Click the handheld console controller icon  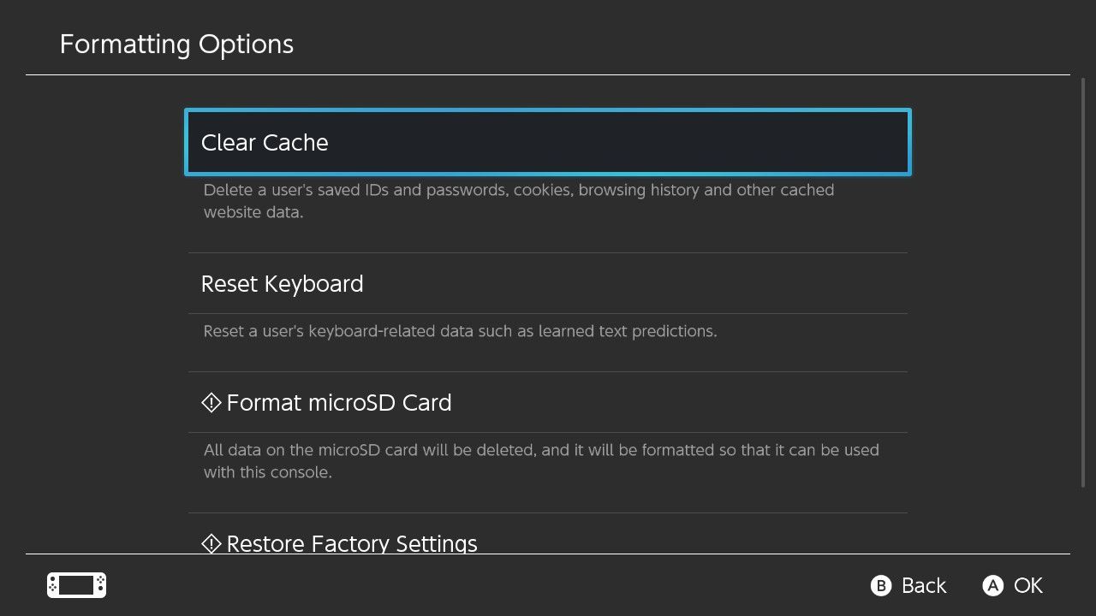click(76, 585)
